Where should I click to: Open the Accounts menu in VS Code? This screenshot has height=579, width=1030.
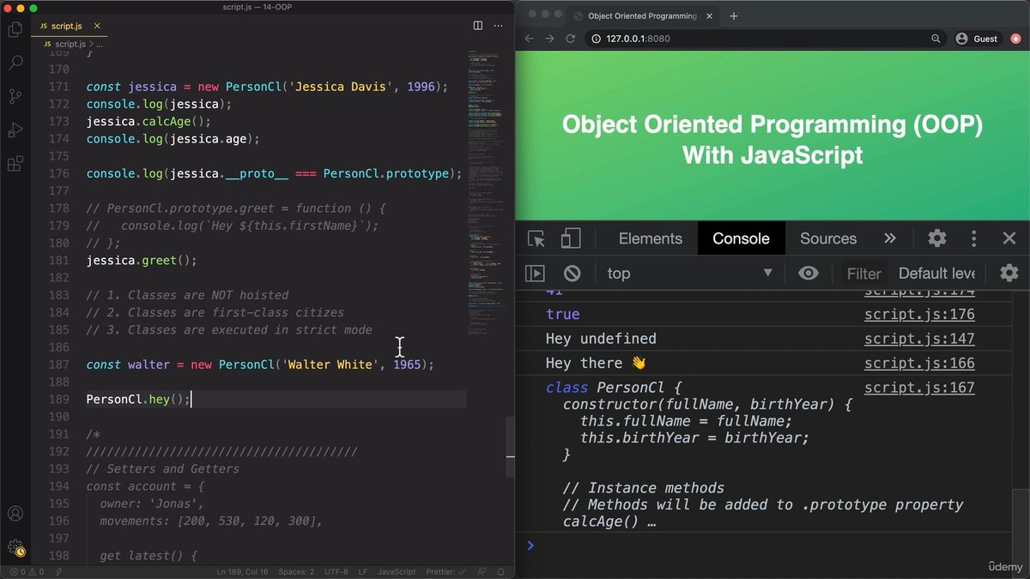click(15, 514)
